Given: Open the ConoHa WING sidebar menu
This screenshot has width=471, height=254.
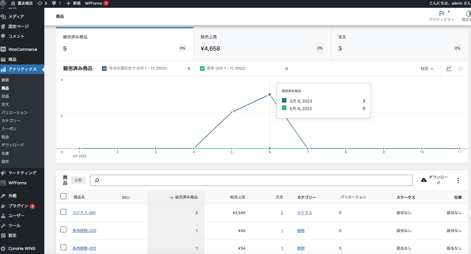Looking at the screenshot, I should pyautogui.click(x=22, y=249).
